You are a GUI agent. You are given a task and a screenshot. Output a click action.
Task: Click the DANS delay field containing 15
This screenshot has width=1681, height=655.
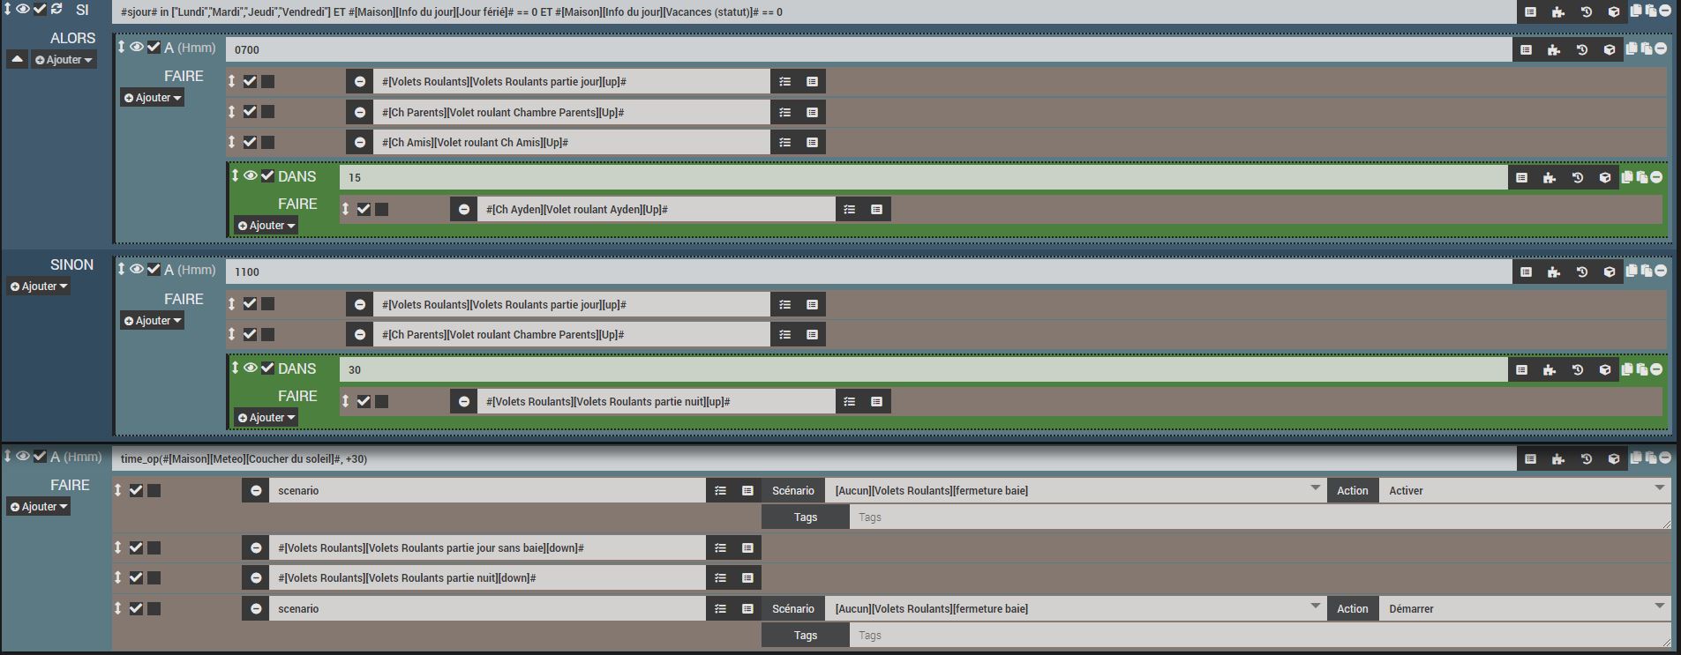[x=923, y=178]
